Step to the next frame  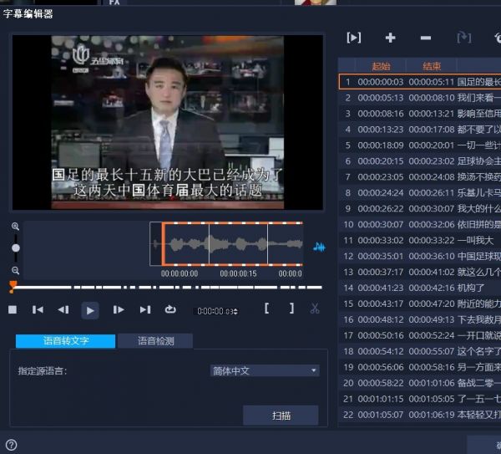(119, 309)
